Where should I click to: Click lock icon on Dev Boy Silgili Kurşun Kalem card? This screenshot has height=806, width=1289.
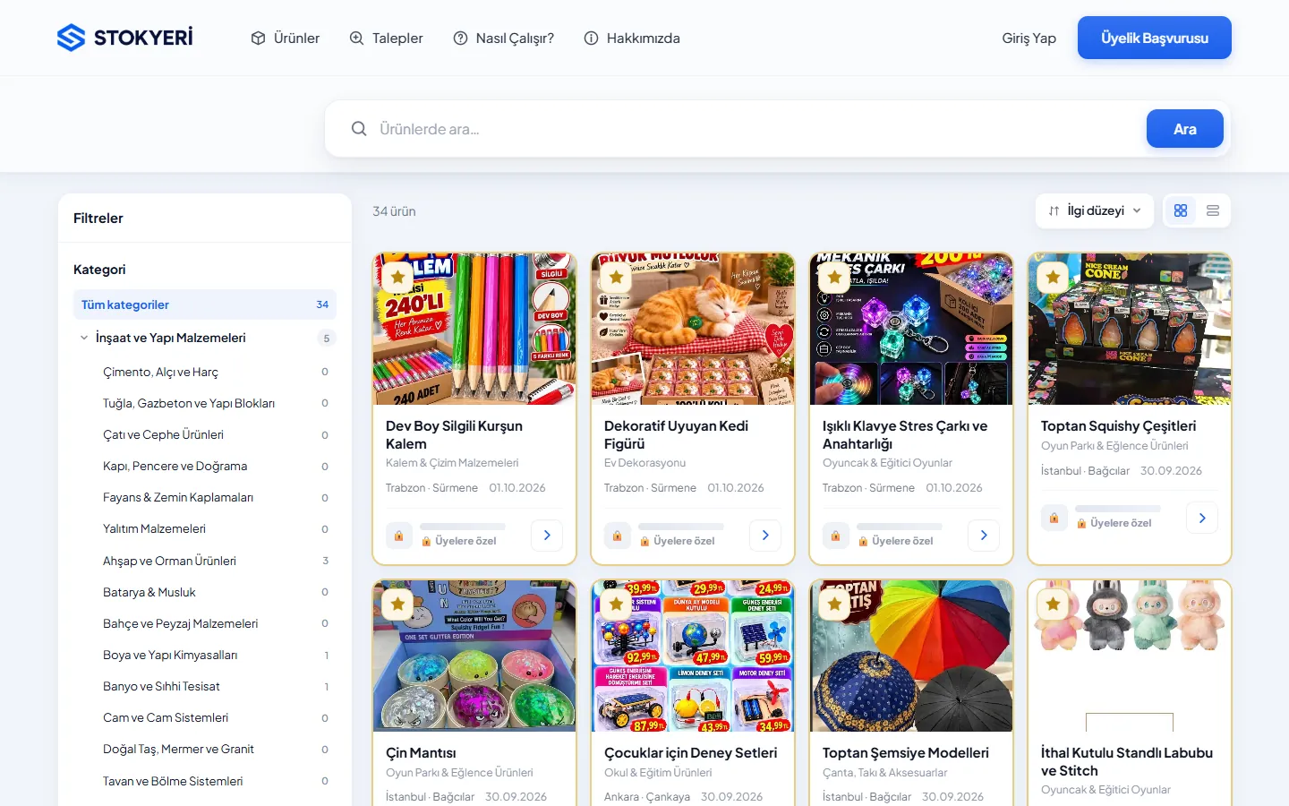tap(398, 536)
